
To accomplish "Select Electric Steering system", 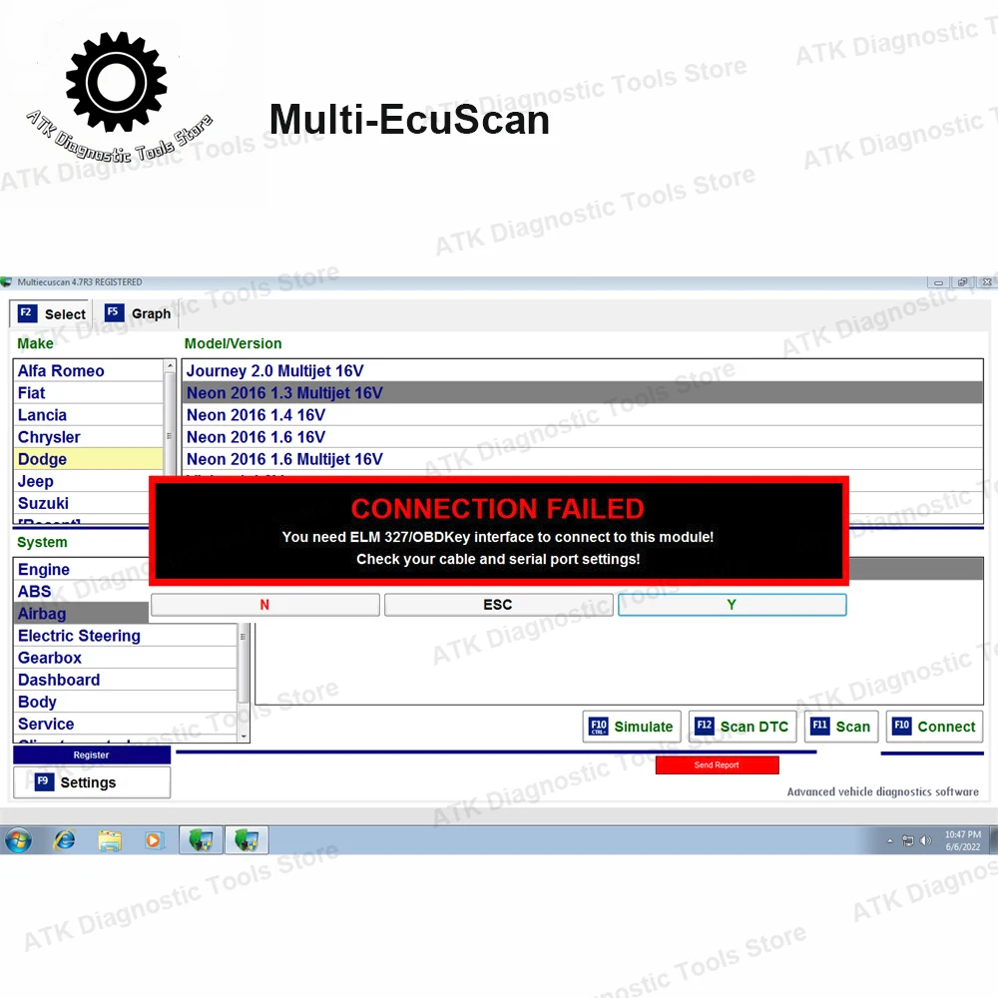I will click(126, 636).
